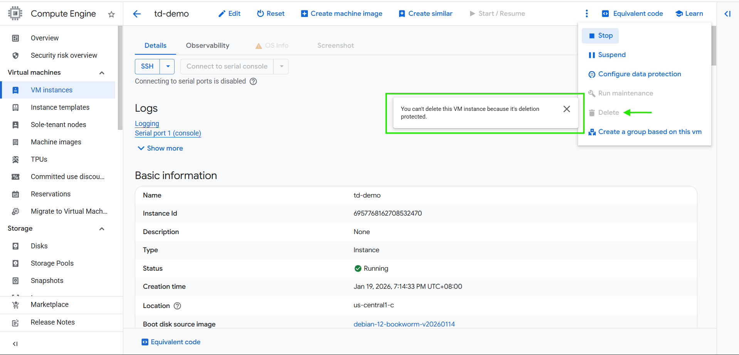The width and height of the screenshot is (739, 355).
Task: Collapse the Storage section
Action: (102, 229)
